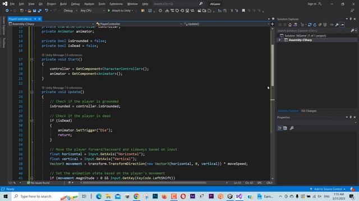Open the Edit menu
The width and height of the screenshot is (359, 201).
(x=21, y=4)
